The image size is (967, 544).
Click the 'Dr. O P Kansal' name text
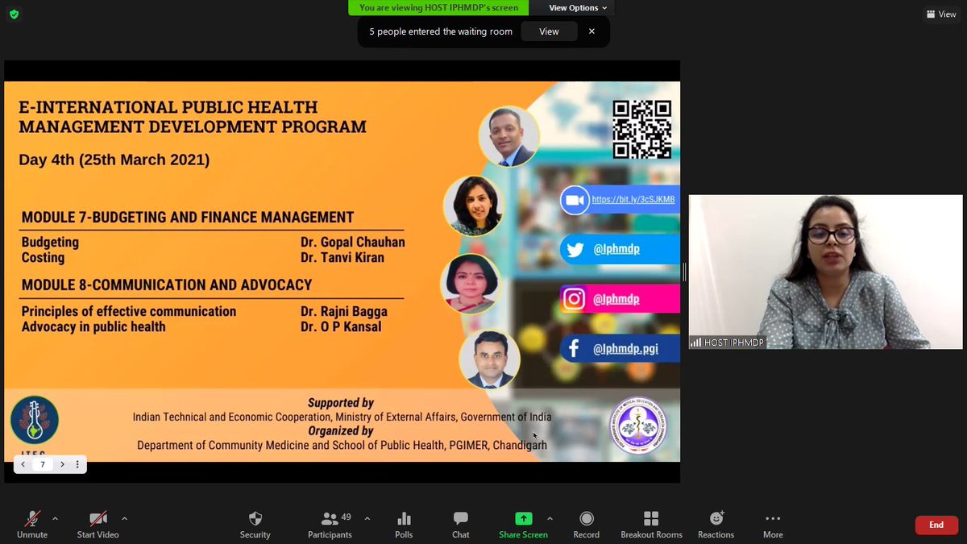[341, 326]
